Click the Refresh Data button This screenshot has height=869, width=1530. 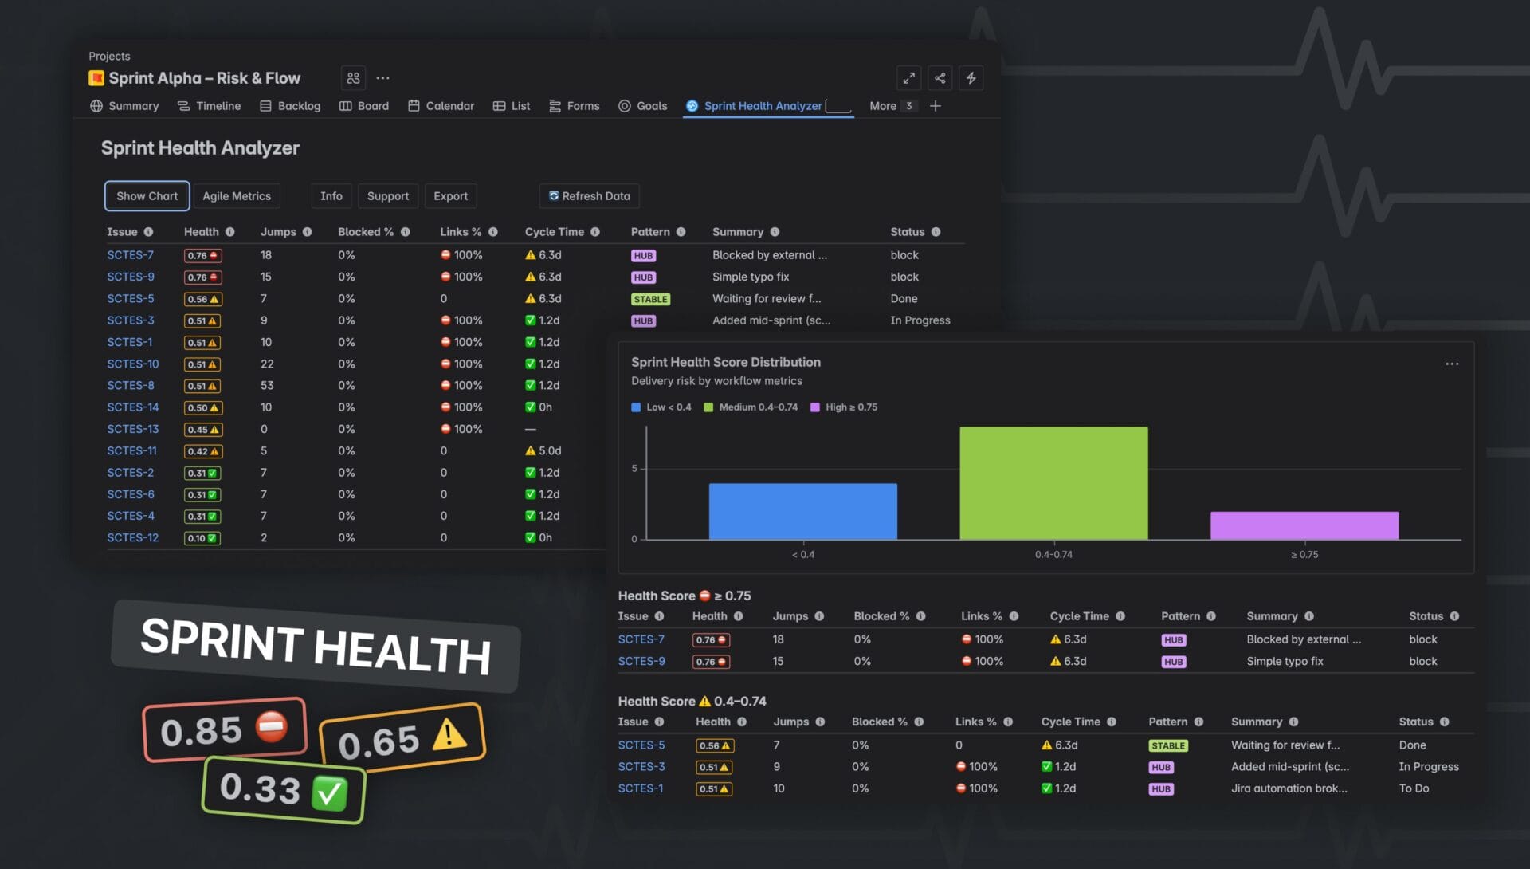589,196
